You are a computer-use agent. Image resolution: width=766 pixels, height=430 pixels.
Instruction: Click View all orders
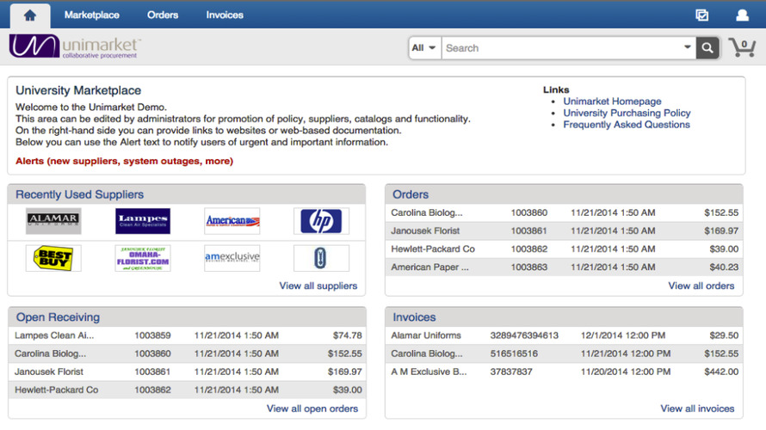701,286
